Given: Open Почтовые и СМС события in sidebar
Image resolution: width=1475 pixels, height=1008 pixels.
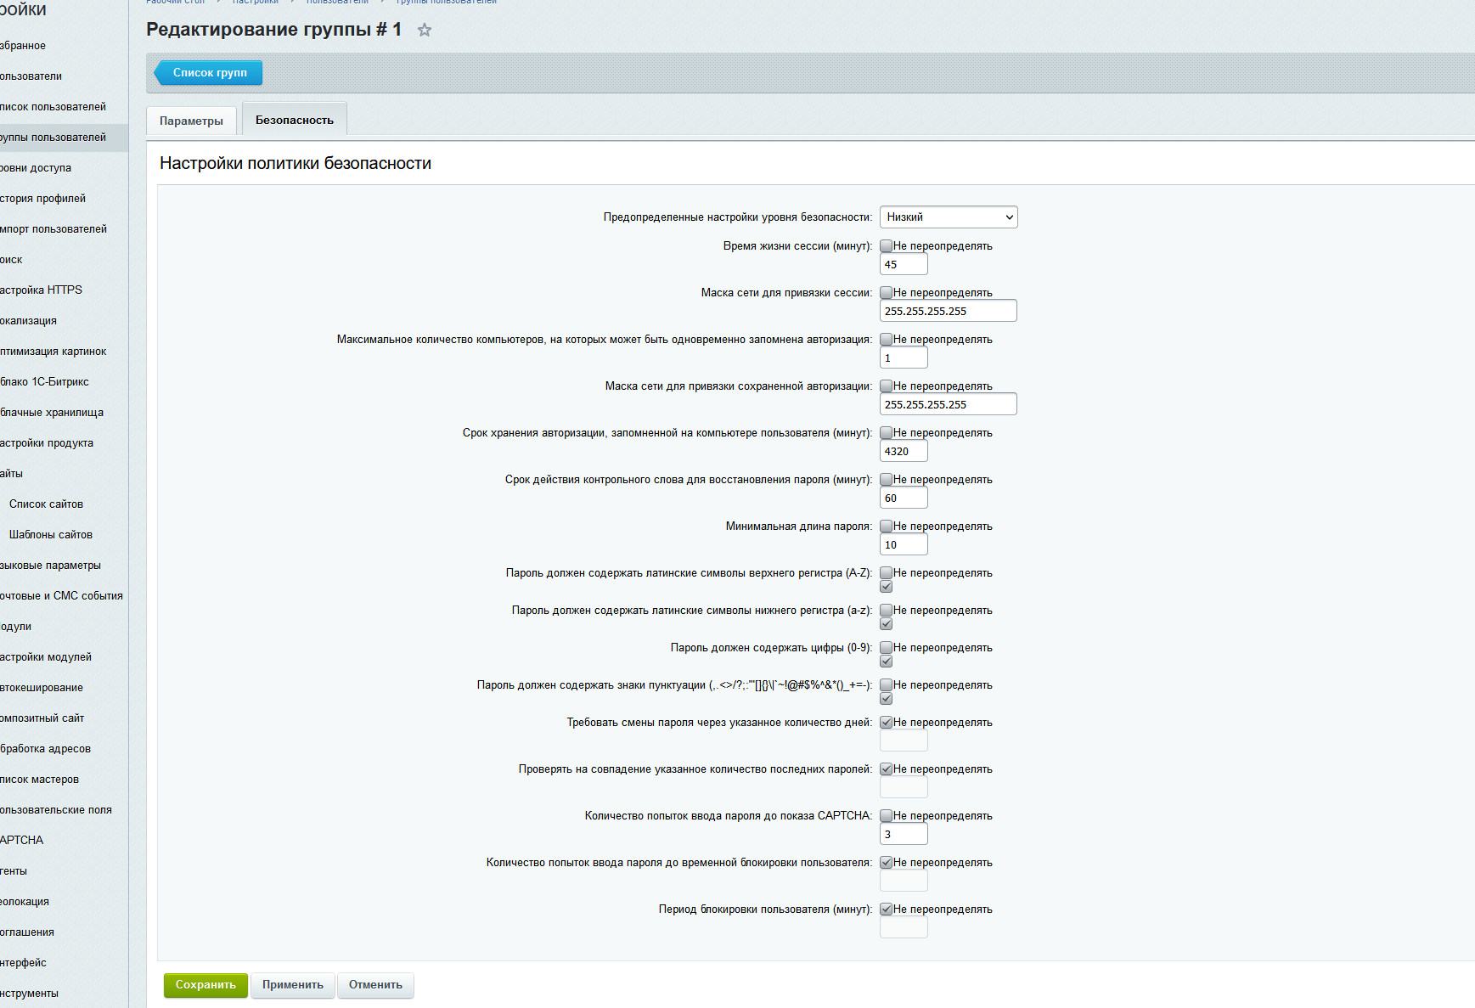Looking at the screenshot, I should pos(62,596).
